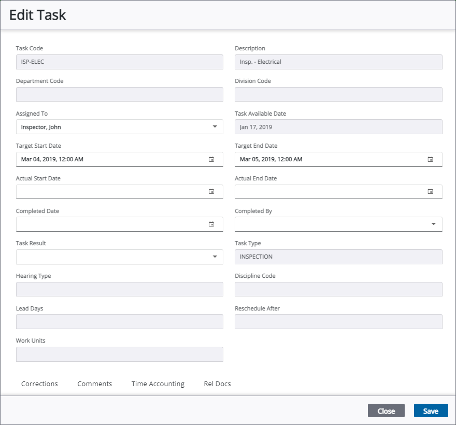This screenshot has height=425, width=456.
Task: Save the task changes
Action: 431,410
